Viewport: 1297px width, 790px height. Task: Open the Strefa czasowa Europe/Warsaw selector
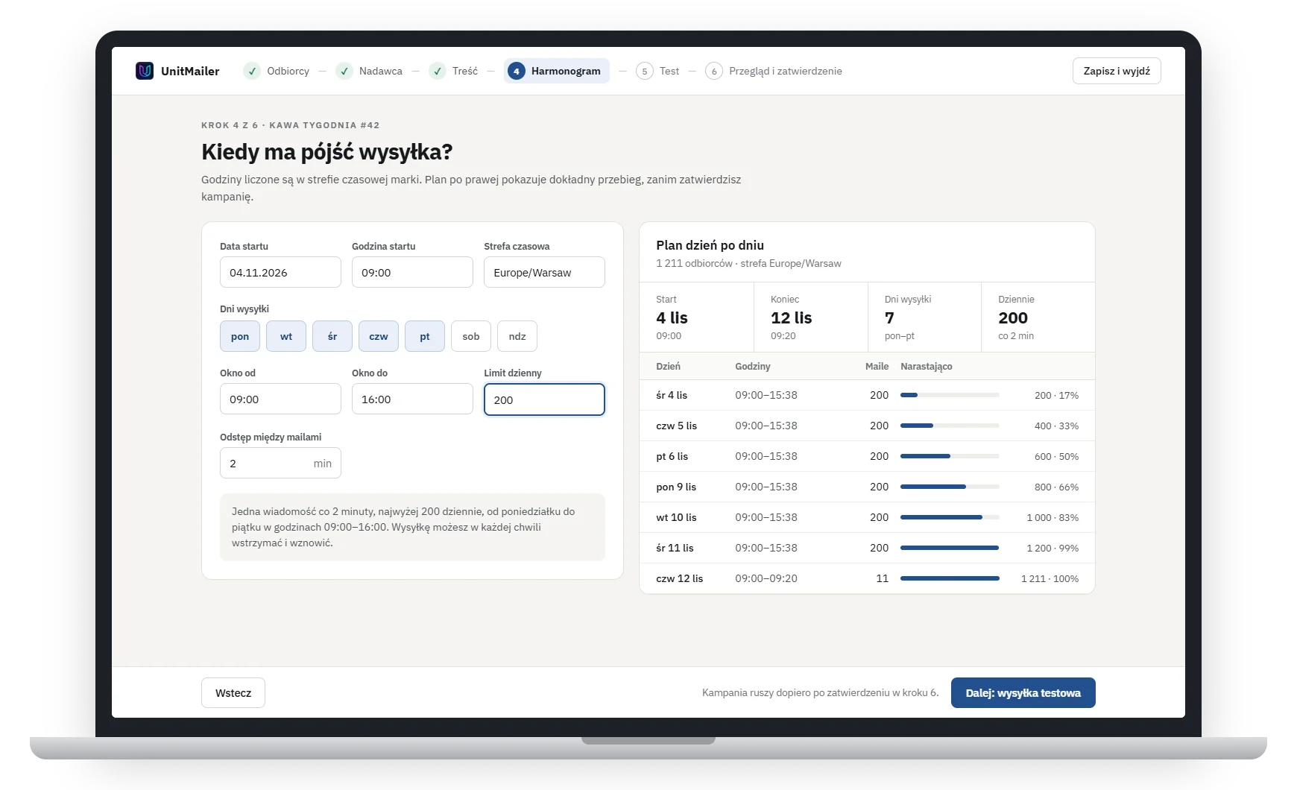point(544,272)
